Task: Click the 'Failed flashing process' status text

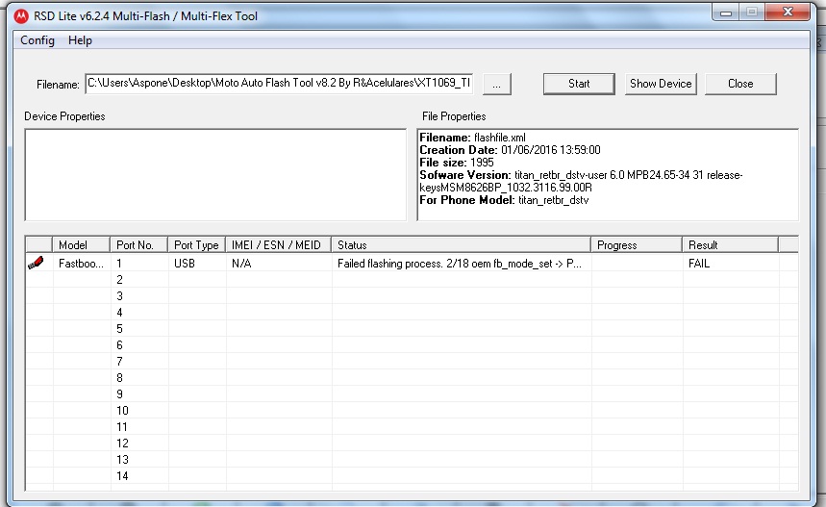Action: (x=460, y=264)
